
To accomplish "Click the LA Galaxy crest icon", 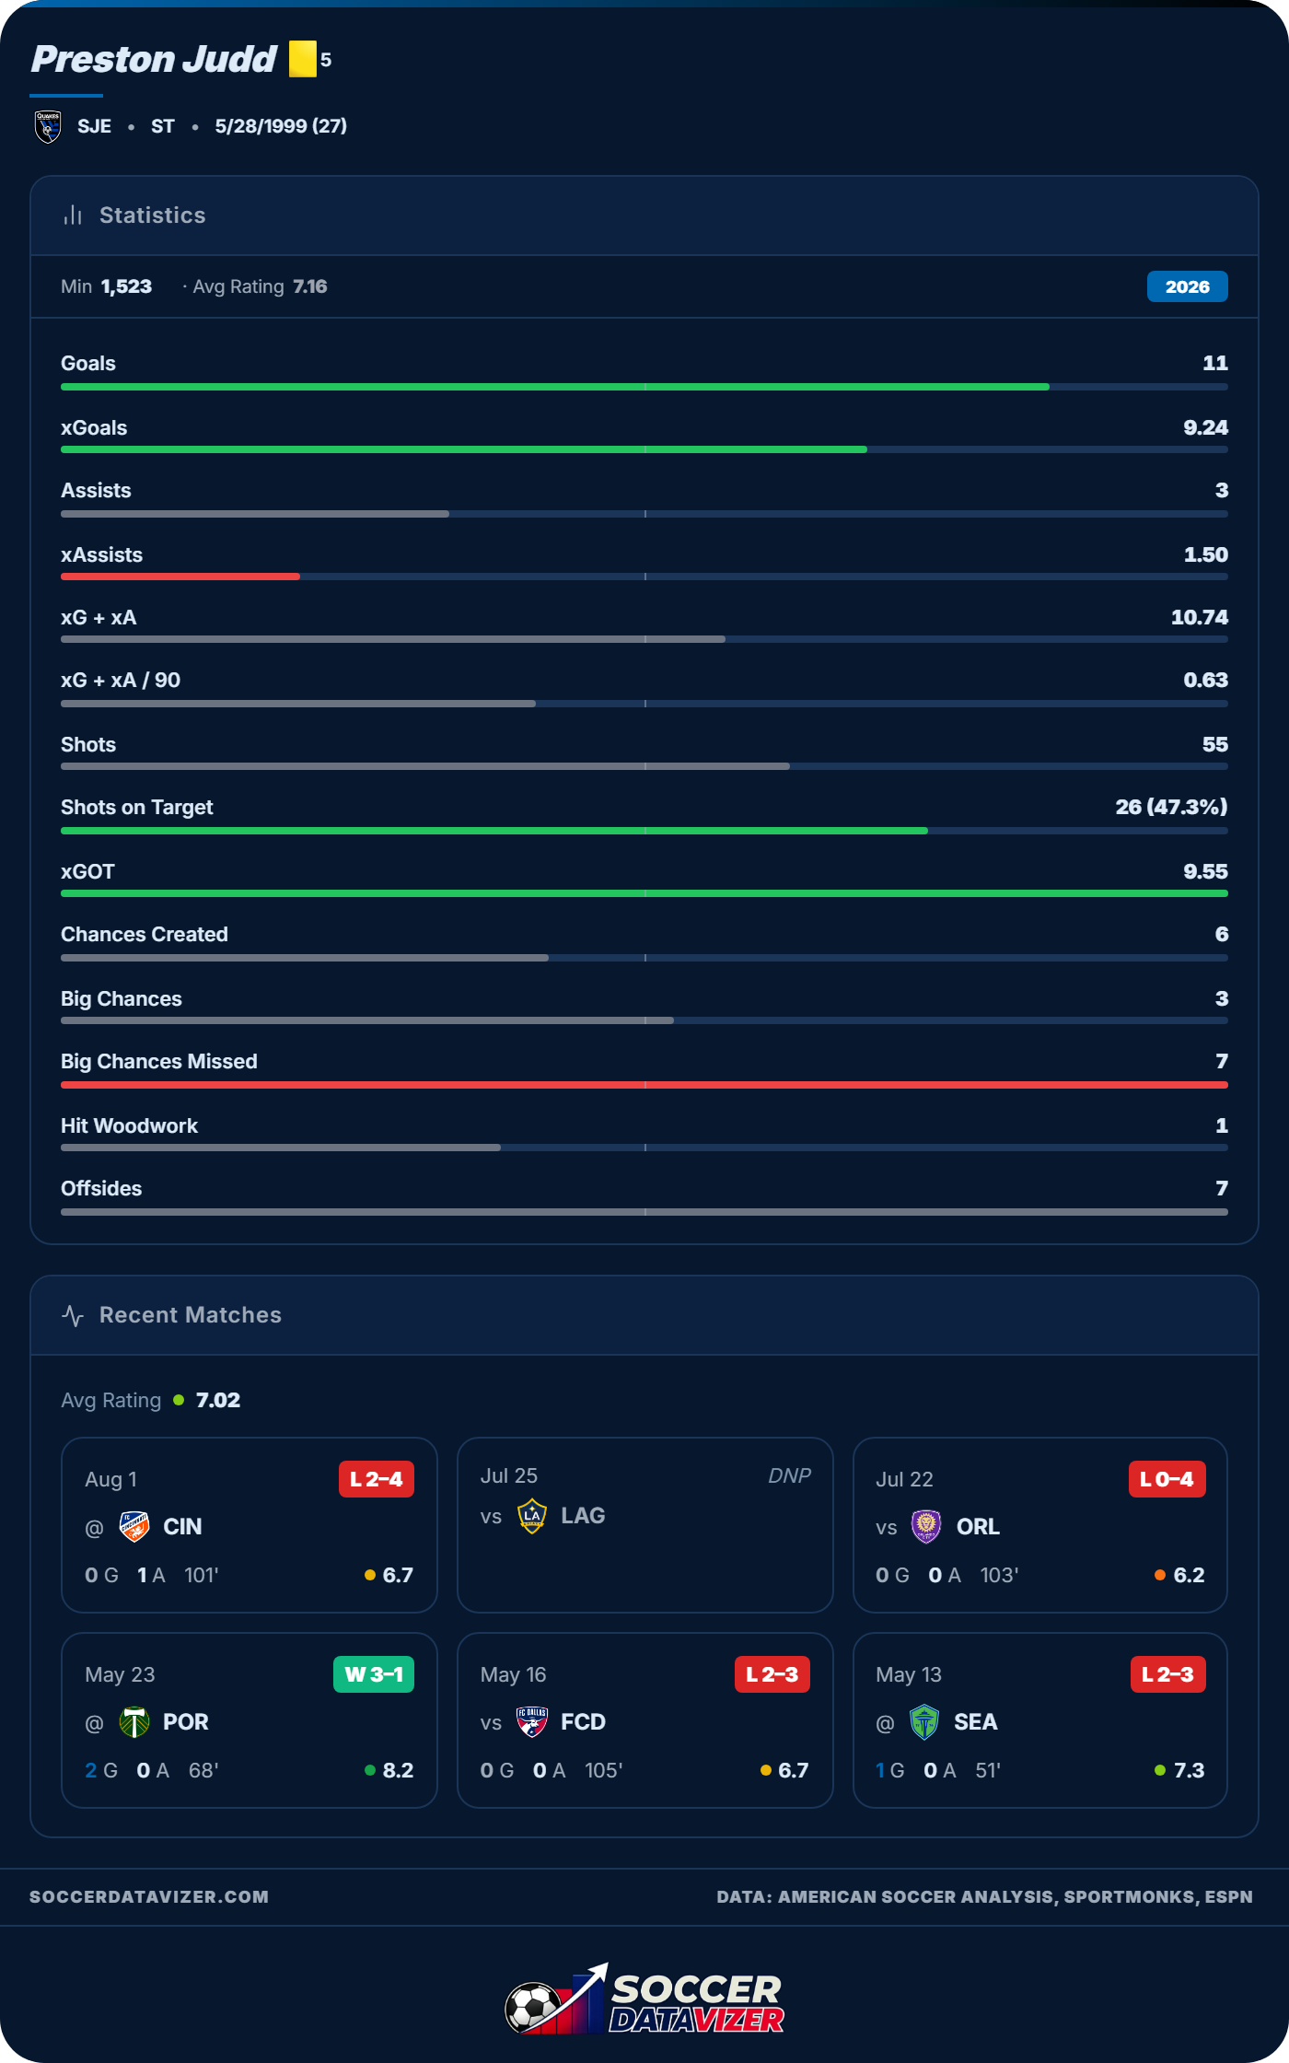I will click(x=532, y=1516).
